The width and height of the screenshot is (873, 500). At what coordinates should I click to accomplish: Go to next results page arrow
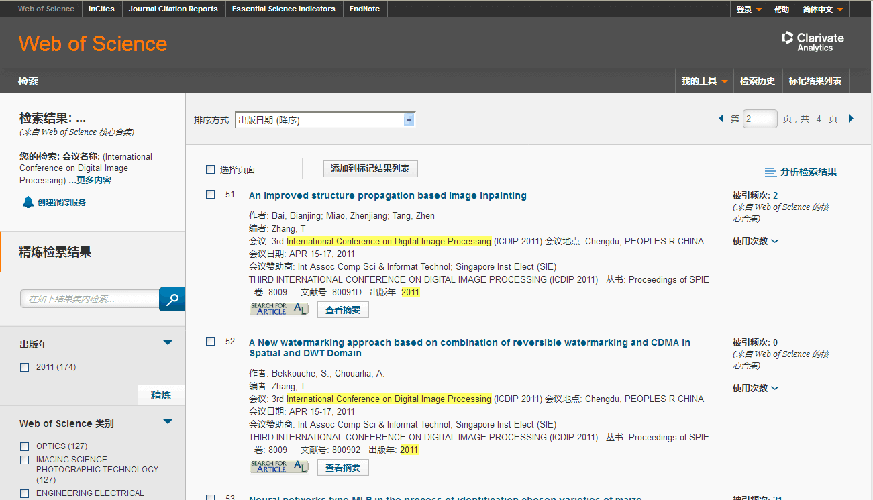851,119
